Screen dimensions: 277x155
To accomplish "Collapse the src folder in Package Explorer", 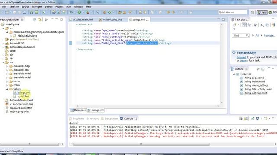I will point(3,28).
